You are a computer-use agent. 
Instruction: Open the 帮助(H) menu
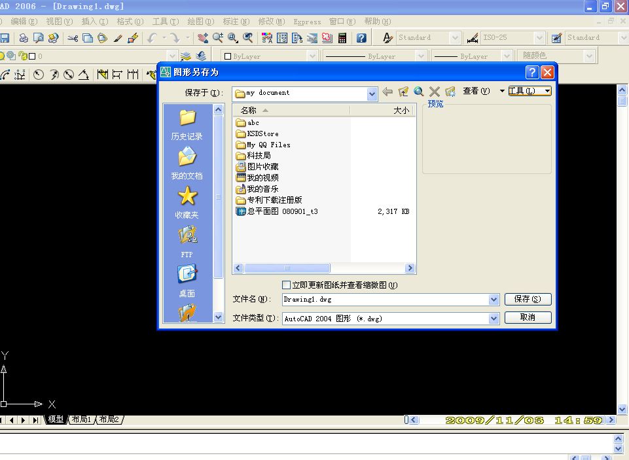[378, 22]
